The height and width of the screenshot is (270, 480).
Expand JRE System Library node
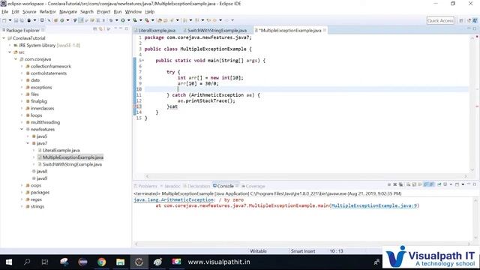(x=10, y=45)
